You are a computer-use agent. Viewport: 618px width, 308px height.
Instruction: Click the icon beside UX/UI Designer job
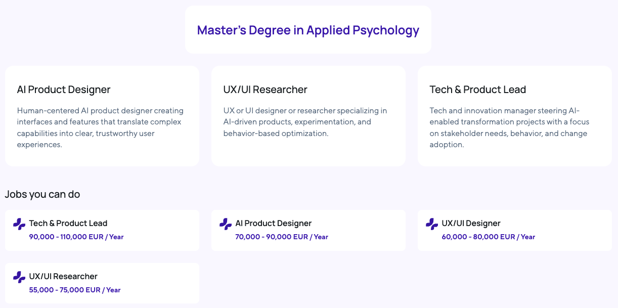[432, 224]
